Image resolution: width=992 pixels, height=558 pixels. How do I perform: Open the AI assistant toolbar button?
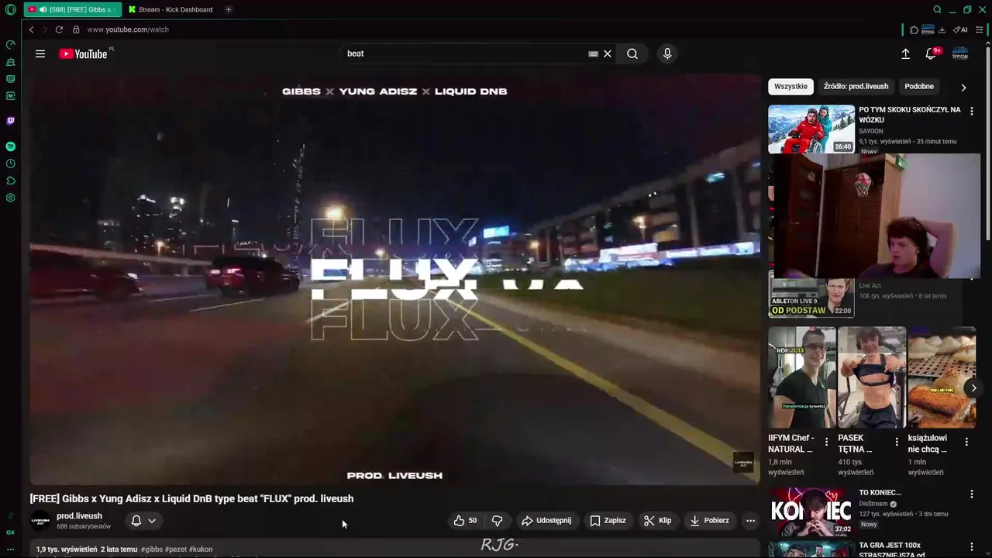pos(961,29)
